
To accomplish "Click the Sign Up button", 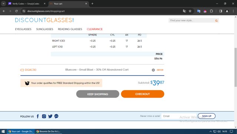I will tap(207, 116).
